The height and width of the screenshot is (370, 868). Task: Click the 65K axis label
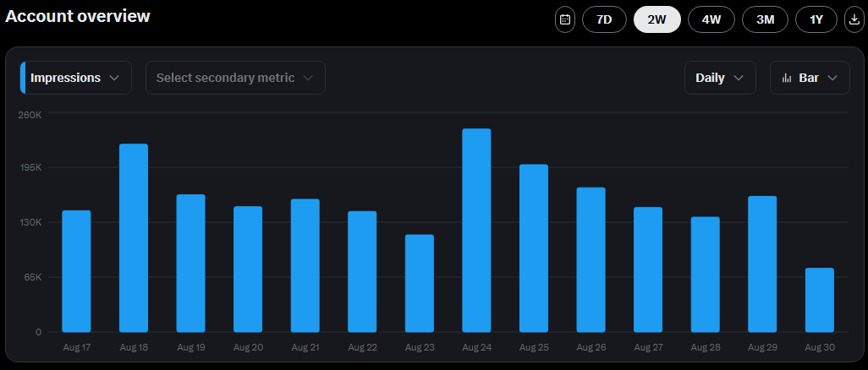(33, 277)
